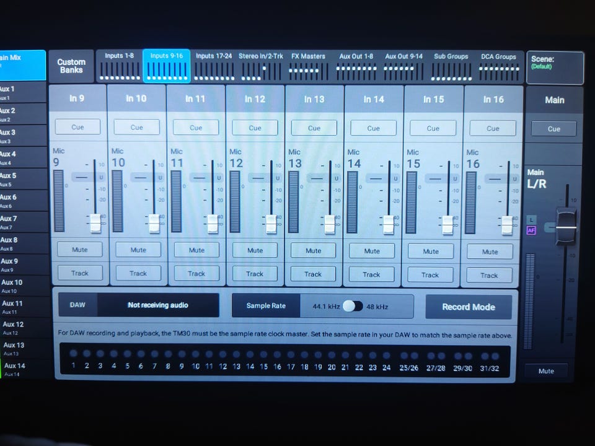Select the Aux 14 mix
The image size is (595, 446).
tap(27, 369)
